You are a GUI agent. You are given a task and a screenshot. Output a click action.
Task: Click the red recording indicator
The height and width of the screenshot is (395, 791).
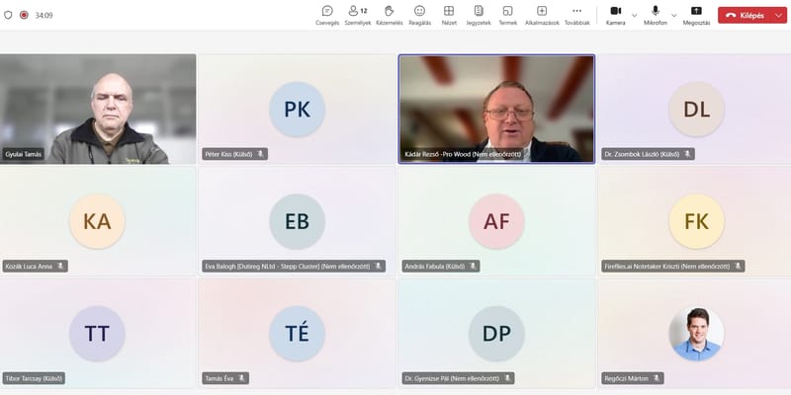pos(24,15)
